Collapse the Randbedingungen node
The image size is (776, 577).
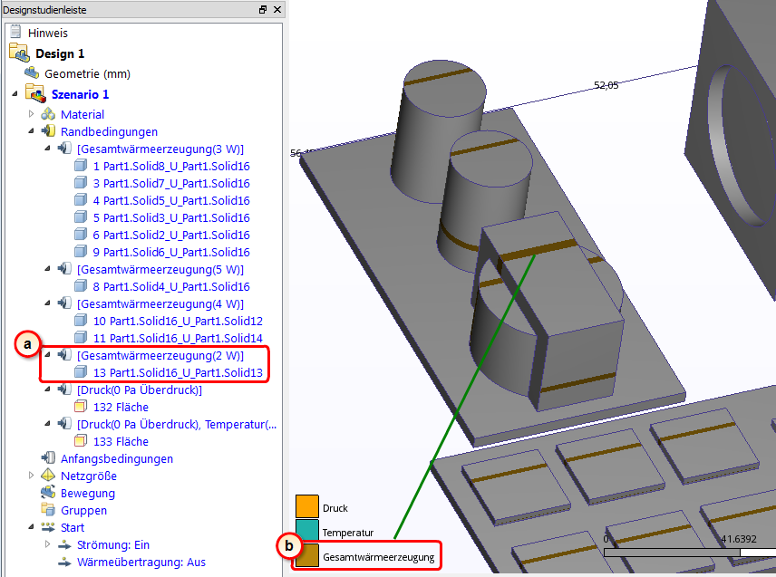pyautogui.click(x=31, y=131)
